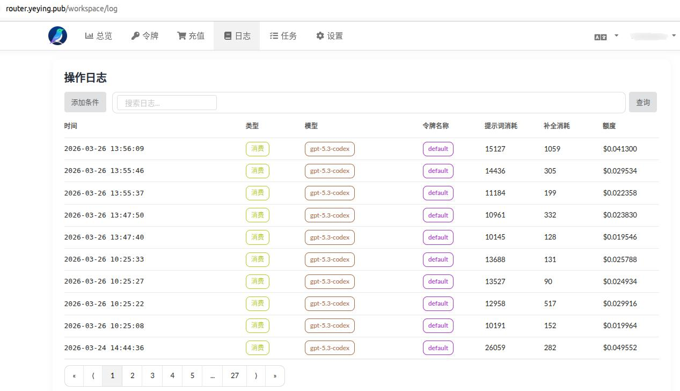
Task: Open the 总览 overview page
Action: click(x=99, y=36)
